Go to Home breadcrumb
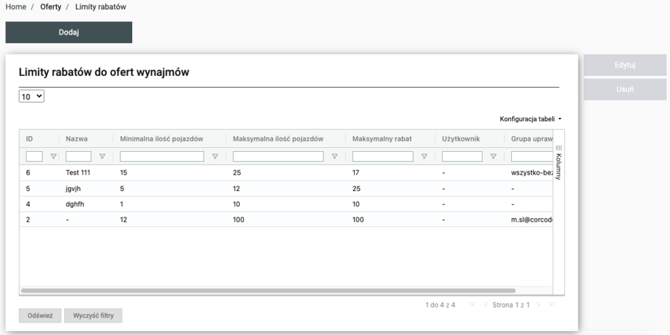The image size is (670, 335). [x=16, y=7]
